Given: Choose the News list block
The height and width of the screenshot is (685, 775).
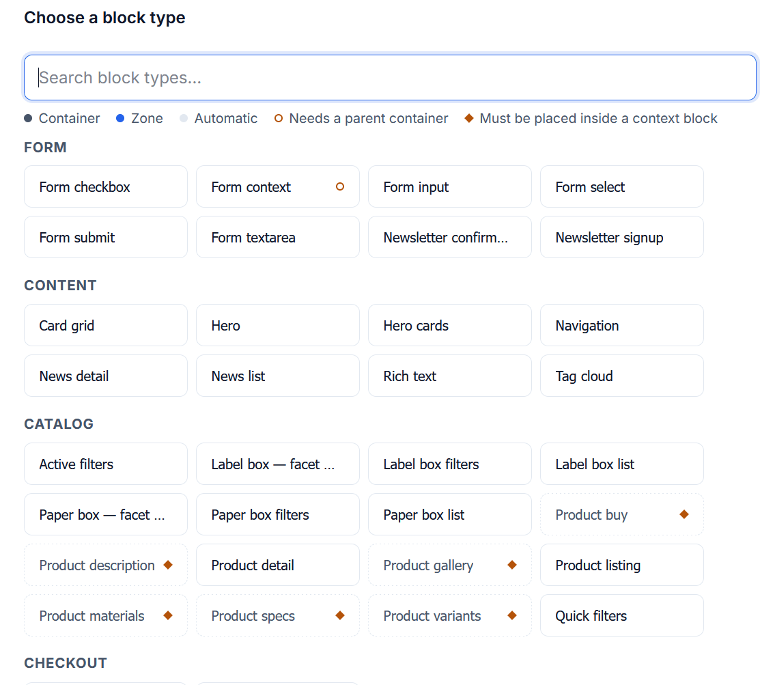Looking at the screenshot, I should 278,376.
